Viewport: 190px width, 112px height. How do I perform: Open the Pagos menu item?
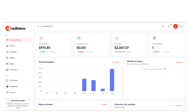pos(18,64)
